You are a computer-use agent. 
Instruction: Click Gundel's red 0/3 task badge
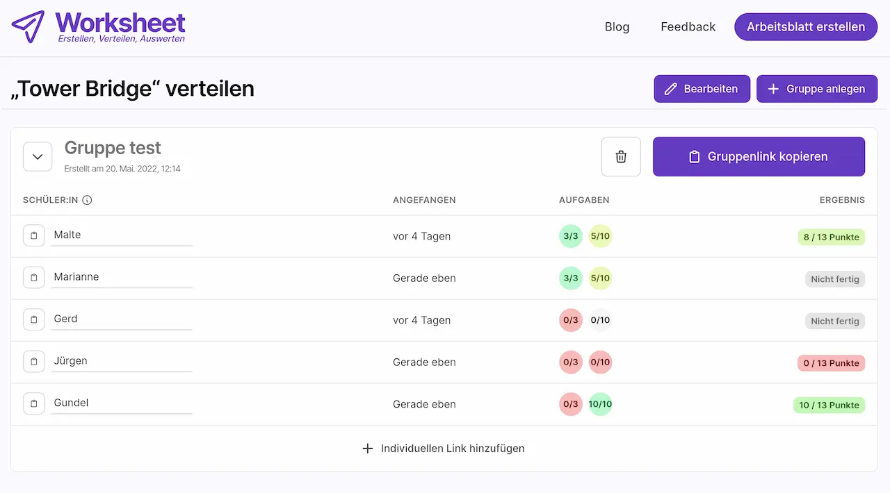coord(571,404)
